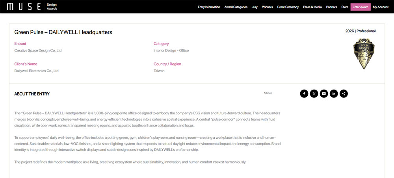Image resolution: width=394 pixels, height=178 pixels.
Task: Click paragraph starting "To support employees' daily well-being"
Action: click(x=147, y=144)
